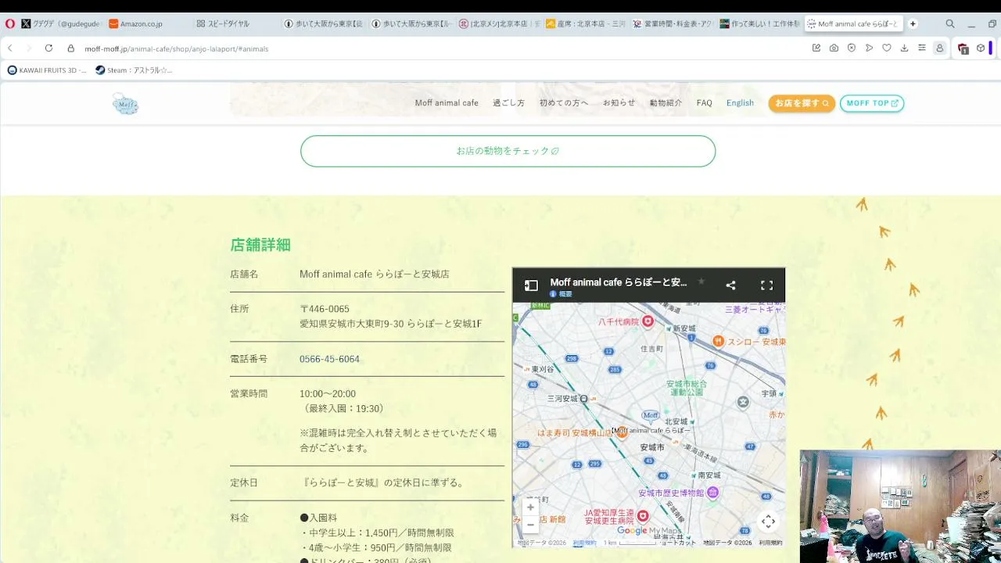Click the Moff animal cafe ららぽーと安城店 name
Image resolution: width=1001 pixels, height=563 pixels.
[x=374, y=274]
